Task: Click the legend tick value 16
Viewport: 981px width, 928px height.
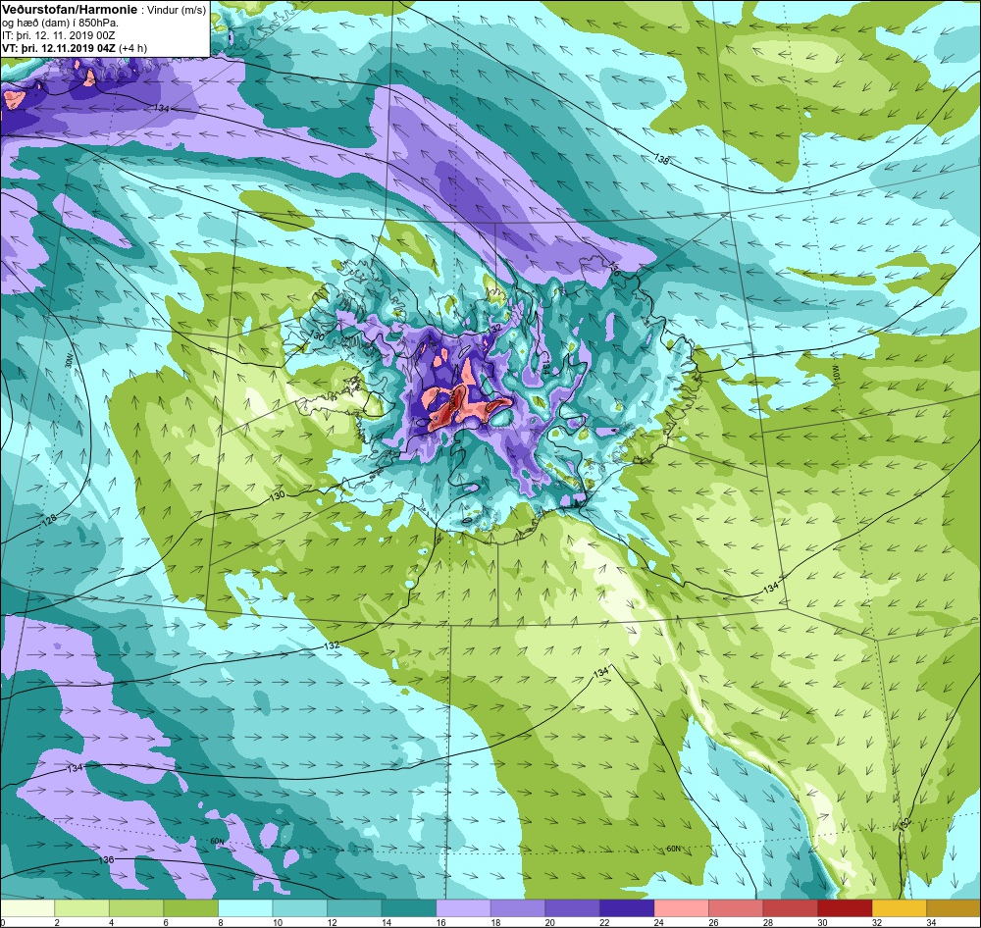Action: click(441, 922)
